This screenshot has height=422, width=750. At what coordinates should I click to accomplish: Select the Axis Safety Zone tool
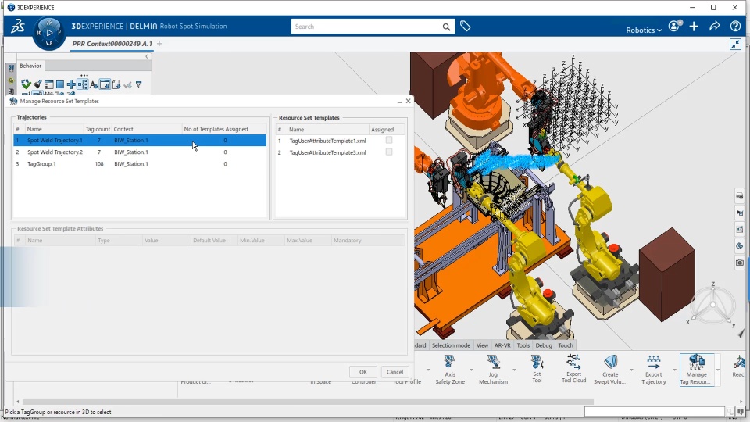pyautogui.click(x=450, y=370)
